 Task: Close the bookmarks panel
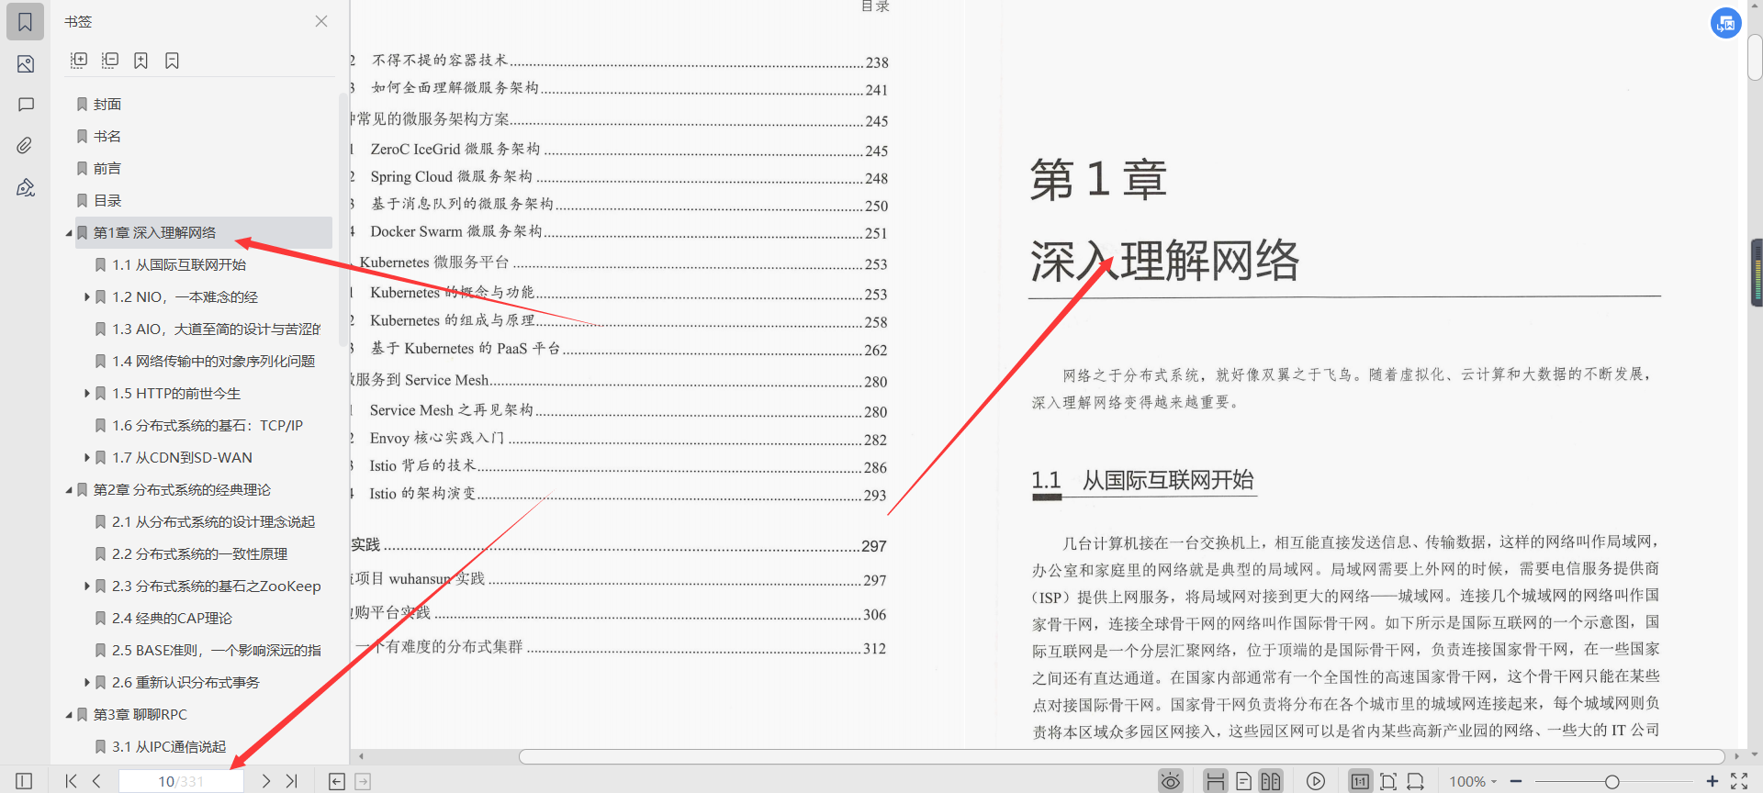[321, 21]
